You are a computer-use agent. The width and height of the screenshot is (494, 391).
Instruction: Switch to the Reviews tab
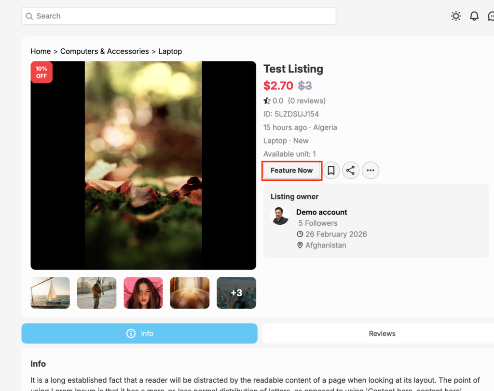point(382,333)
